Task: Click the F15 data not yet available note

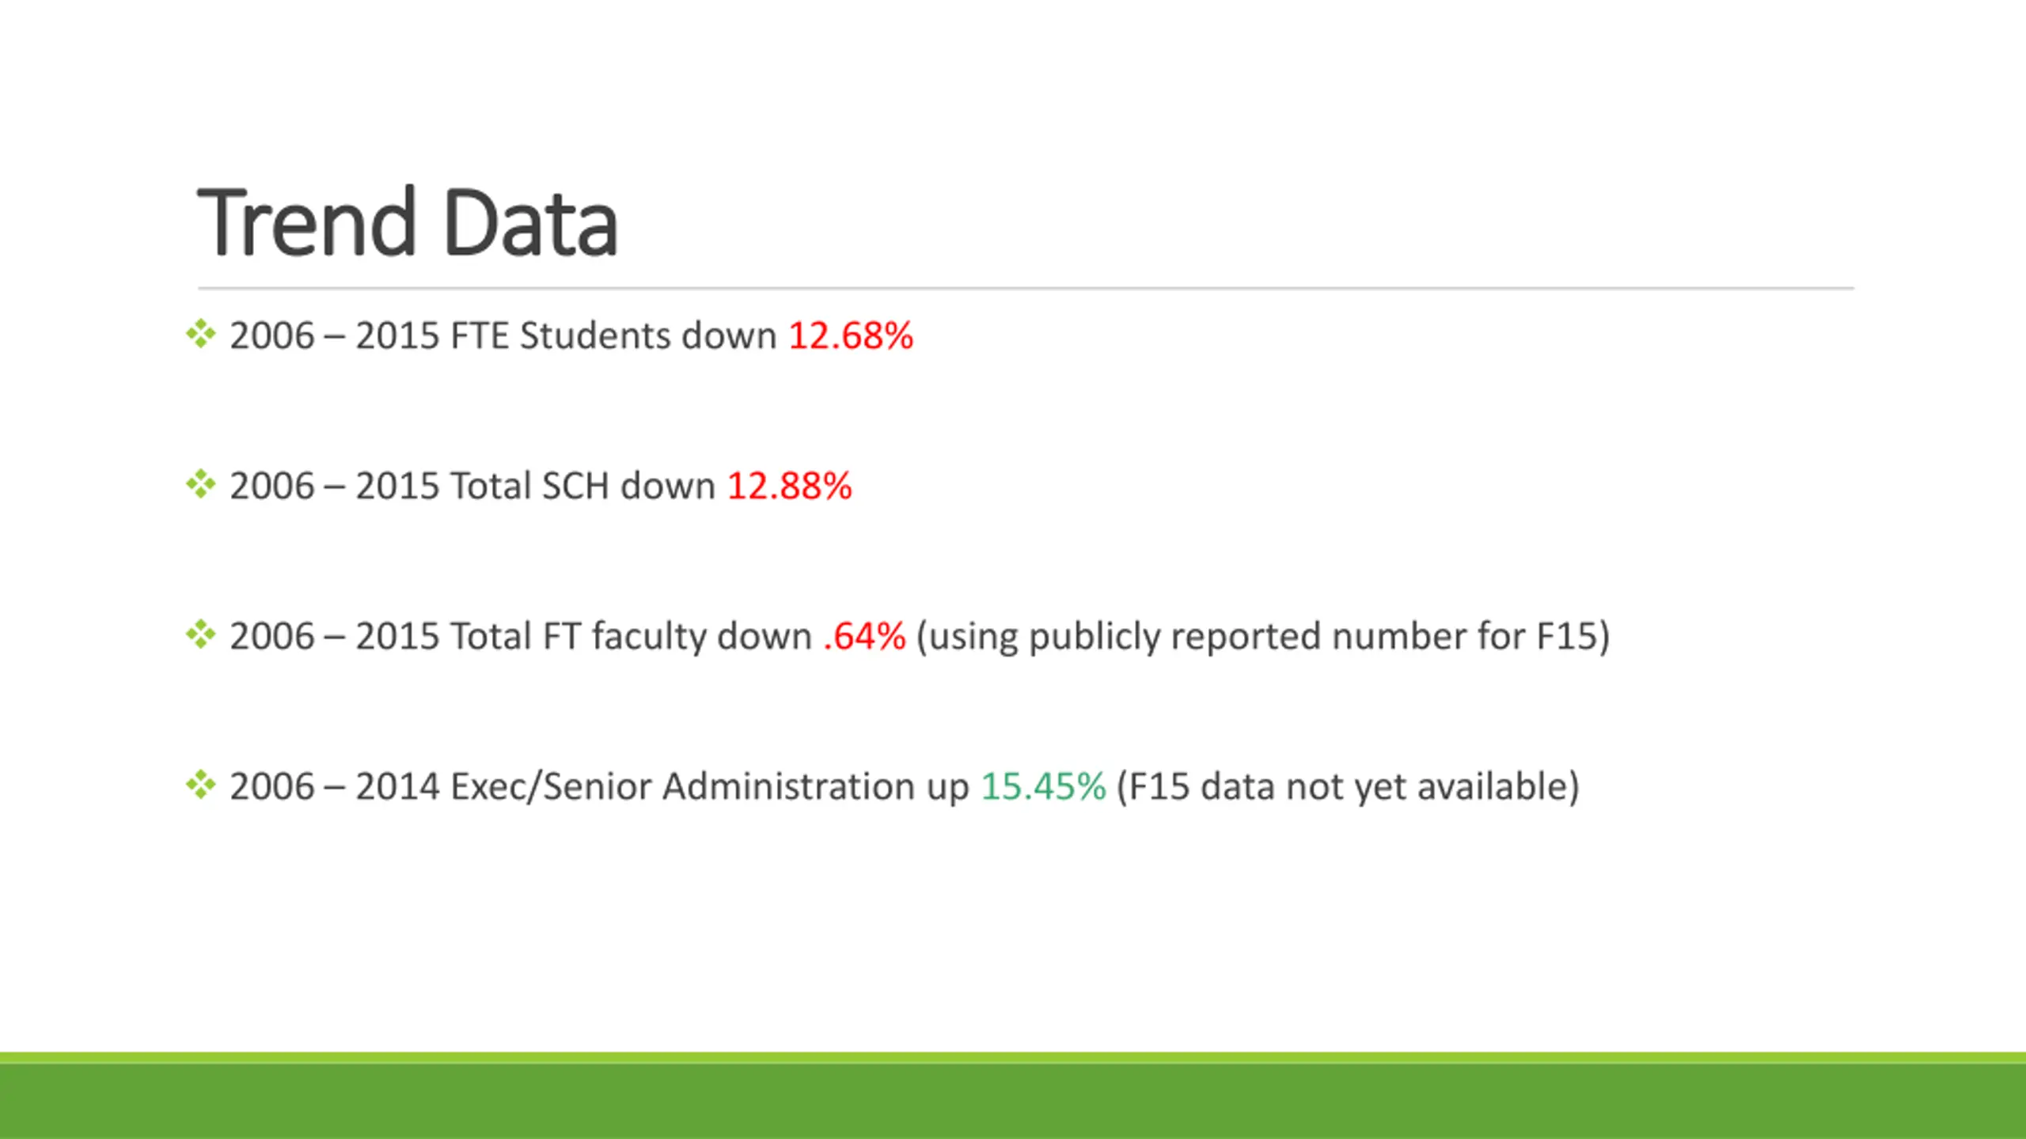Action: (1348, 788)
